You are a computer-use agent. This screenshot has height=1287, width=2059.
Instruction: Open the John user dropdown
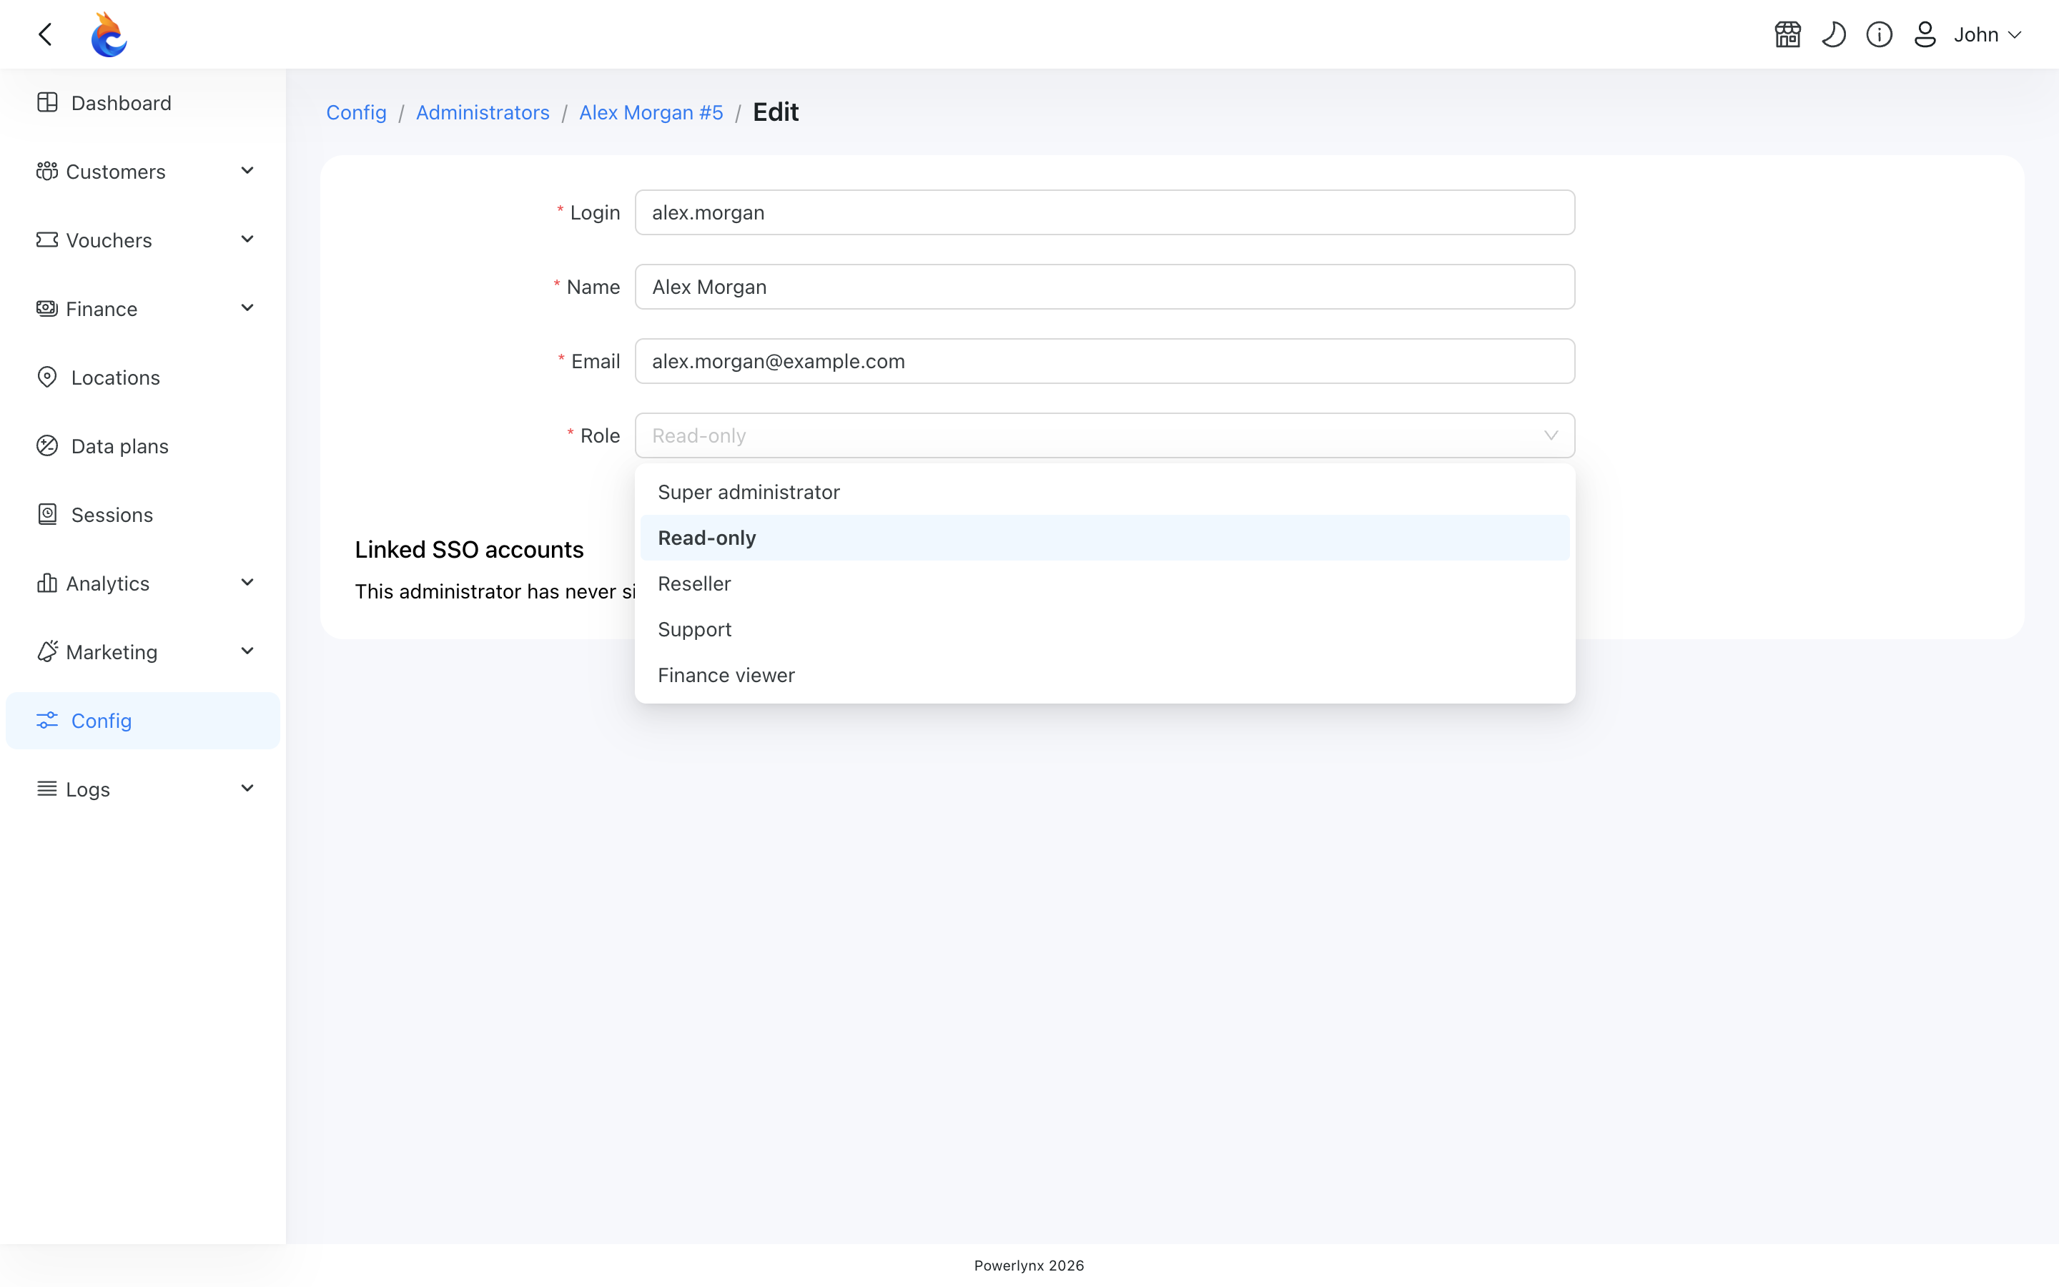click(1988, 34)
